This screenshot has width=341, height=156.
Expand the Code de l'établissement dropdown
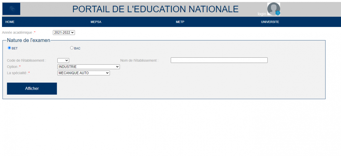(63, 60)
